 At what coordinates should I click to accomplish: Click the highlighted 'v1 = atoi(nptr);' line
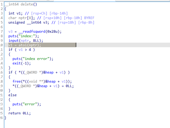point(25,45)
